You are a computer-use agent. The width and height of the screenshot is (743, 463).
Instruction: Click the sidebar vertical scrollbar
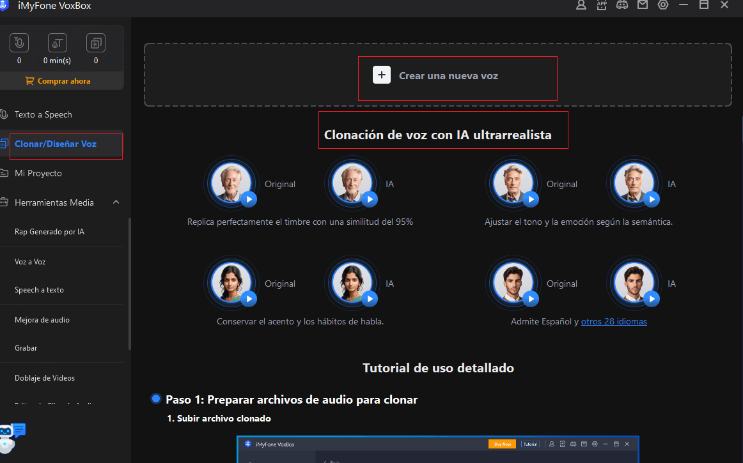click(129, 284)
